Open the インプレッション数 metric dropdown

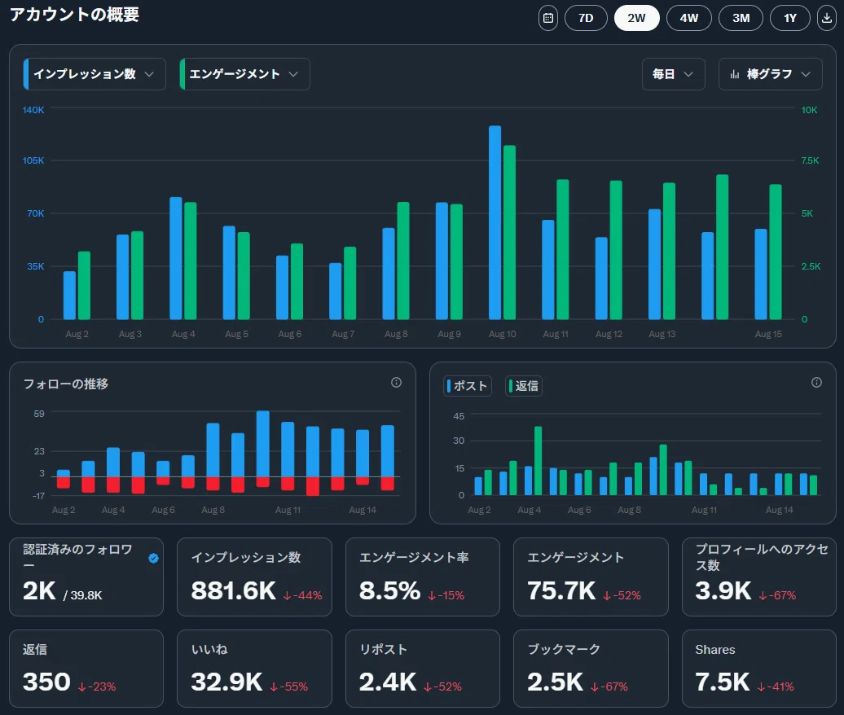pyautogui.click(x=95, y=74)
